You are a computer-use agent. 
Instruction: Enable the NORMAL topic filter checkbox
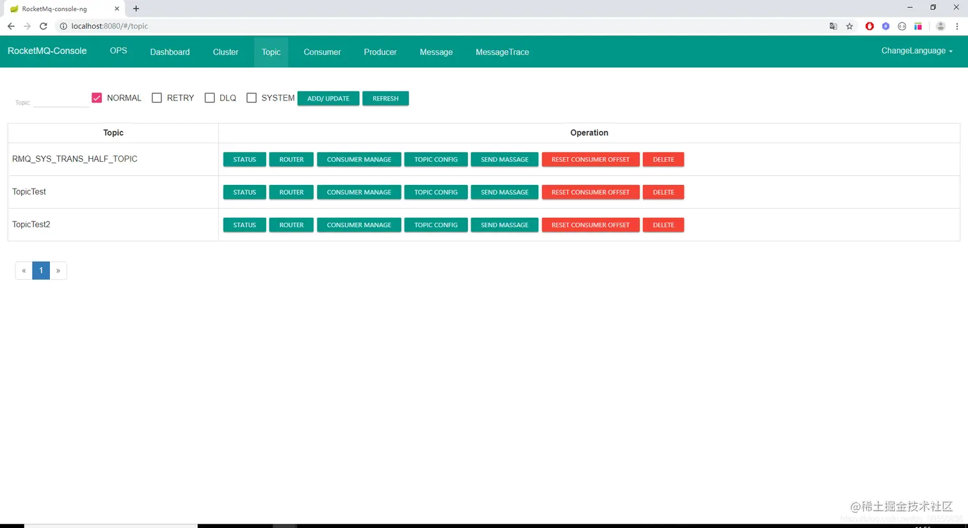pos(97,98)
